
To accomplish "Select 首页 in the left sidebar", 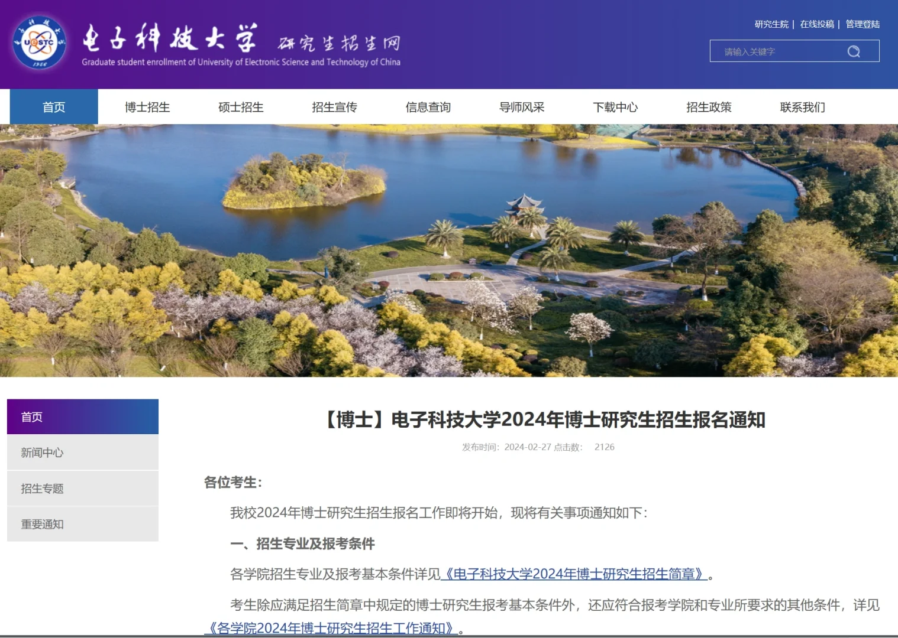I will click(x=83, y=417).
